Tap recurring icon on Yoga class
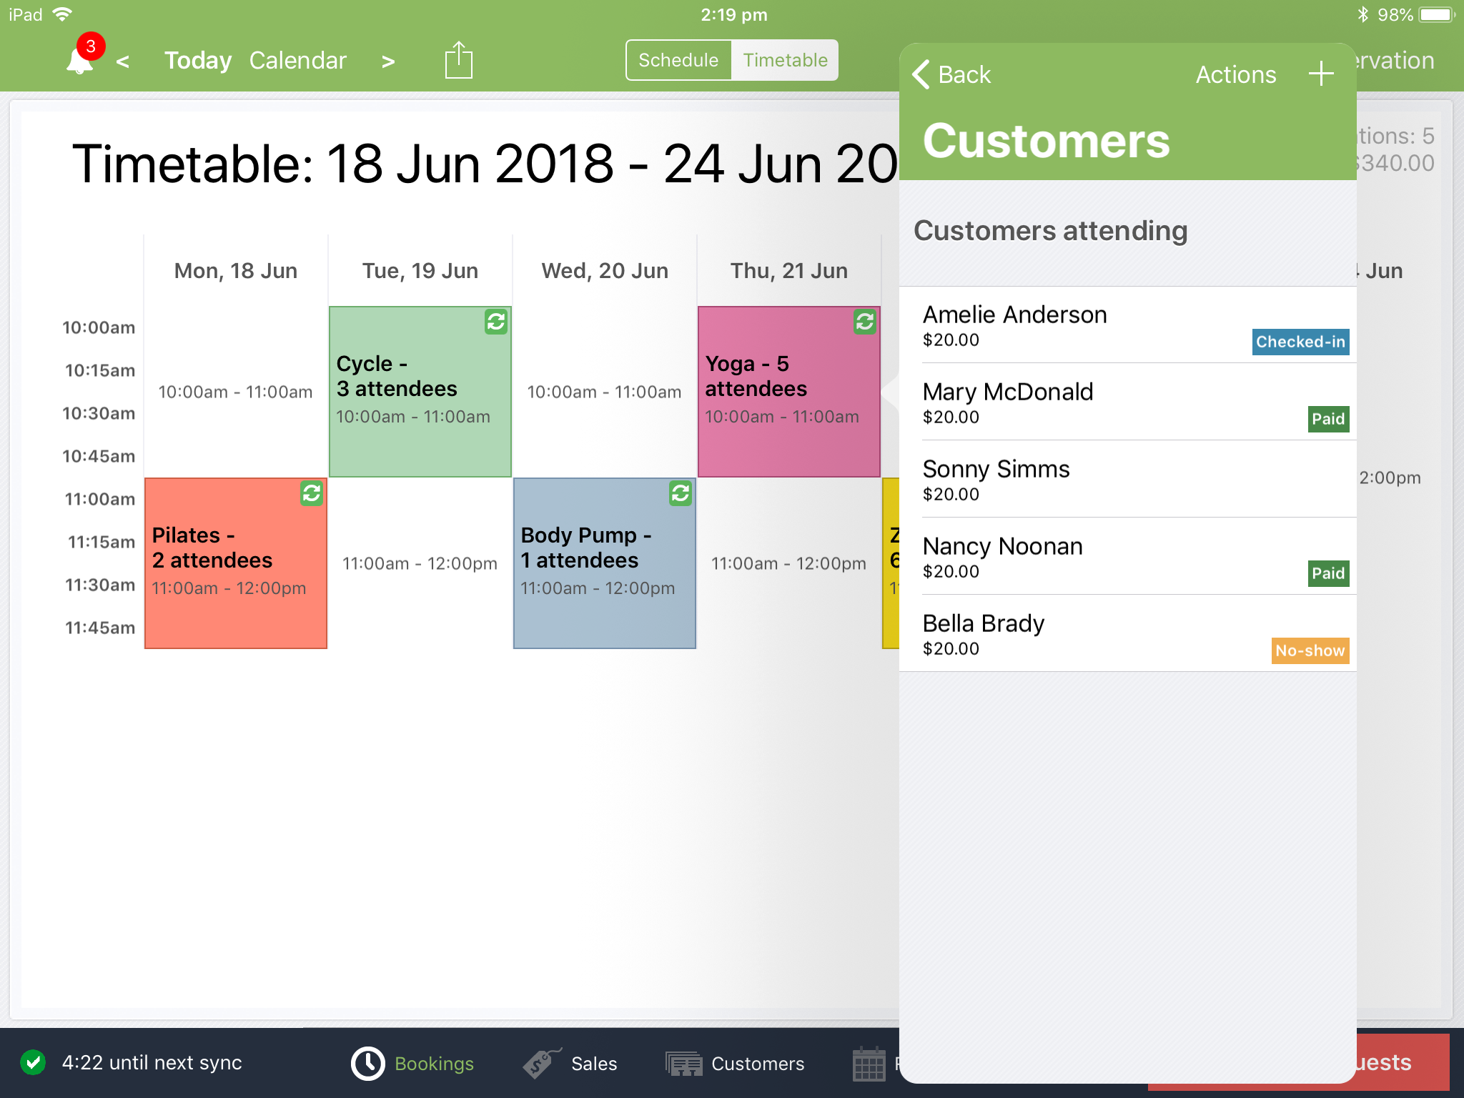The image size is (1464, 1098). 865,322
